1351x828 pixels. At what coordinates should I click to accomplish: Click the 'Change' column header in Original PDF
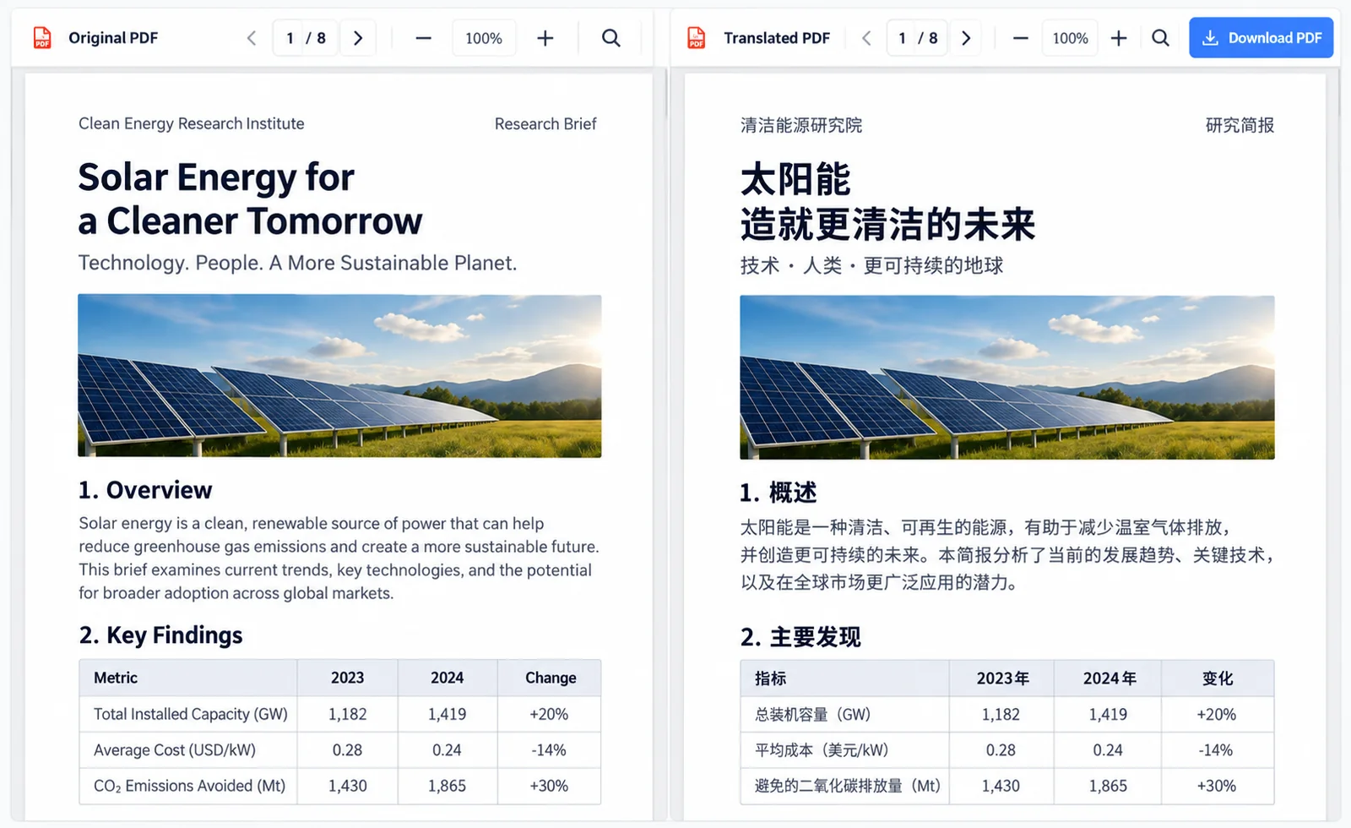(551, 678)
